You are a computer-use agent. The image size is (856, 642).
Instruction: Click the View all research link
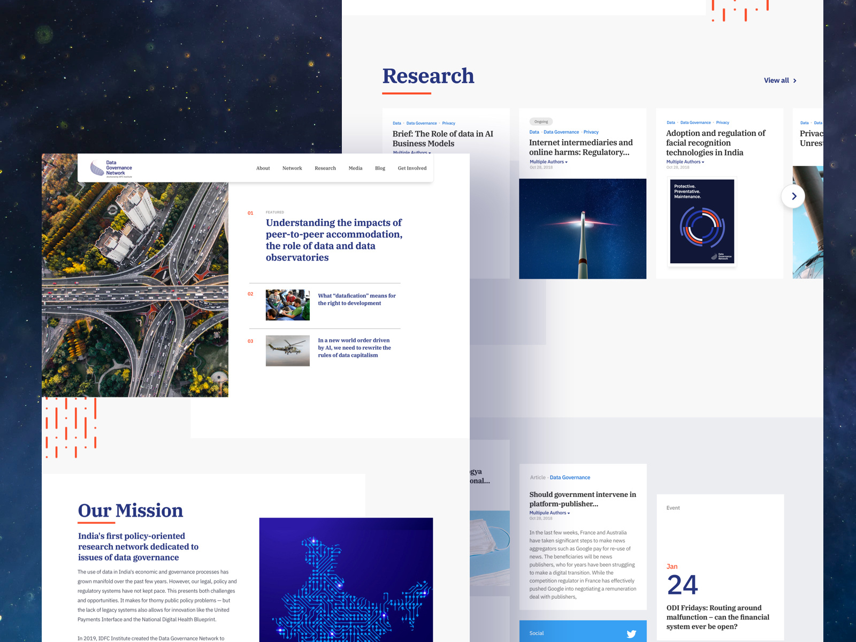pos(779,80)
